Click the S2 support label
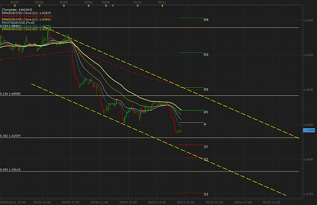 point(206,159)
